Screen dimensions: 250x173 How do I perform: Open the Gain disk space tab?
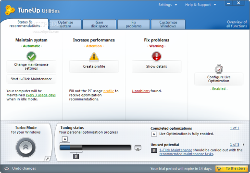point(100,24)
